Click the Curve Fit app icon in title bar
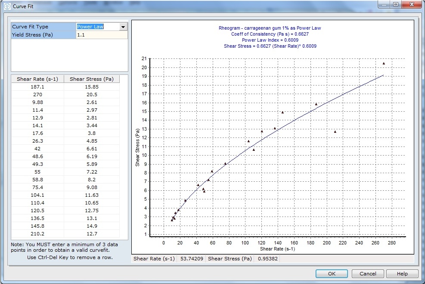425x284 pixels. tap(6, 6)
